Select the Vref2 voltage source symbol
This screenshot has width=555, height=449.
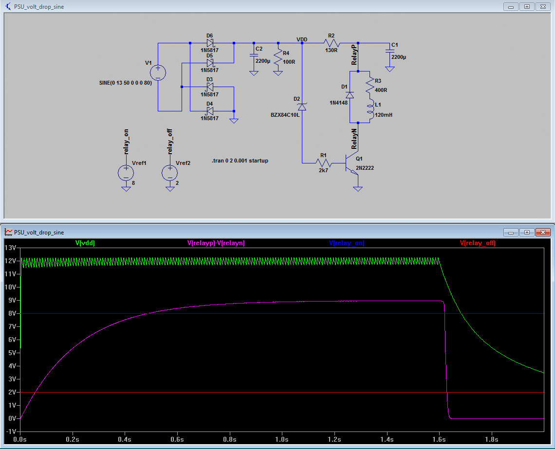coord(169,173)
